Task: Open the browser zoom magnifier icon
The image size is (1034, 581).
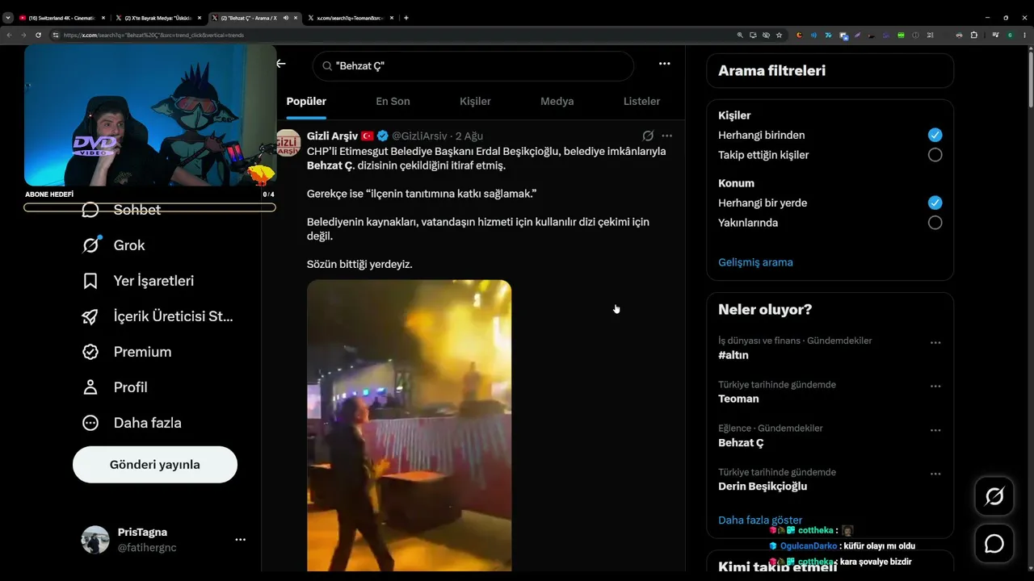Action: (740, 35)
